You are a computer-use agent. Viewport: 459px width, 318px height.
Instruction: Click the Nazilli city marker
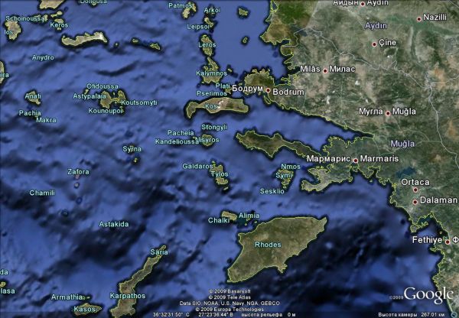(x=418, y=18)
